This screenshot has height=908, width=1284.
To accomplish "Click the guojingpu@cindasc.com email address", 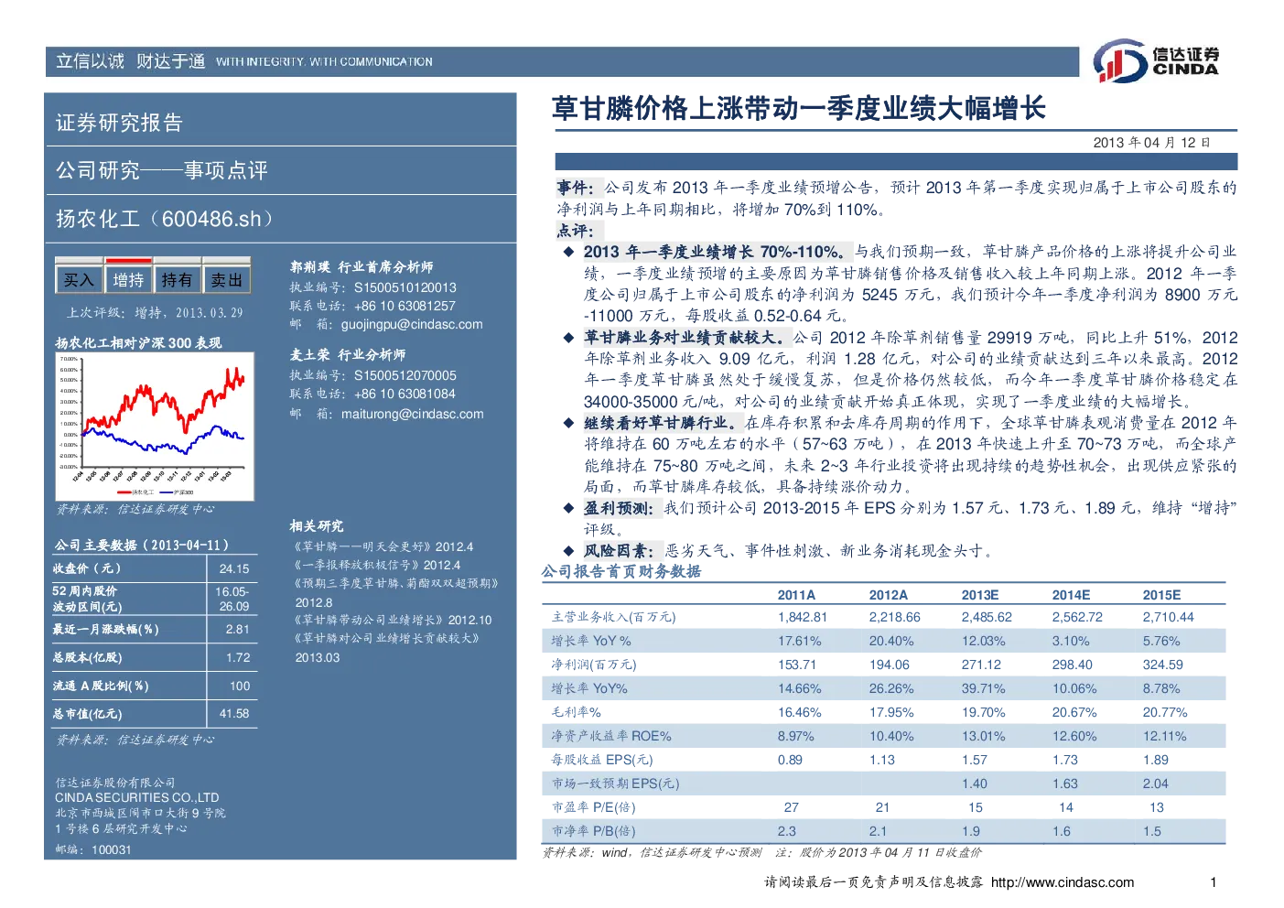I will point(412,324).
